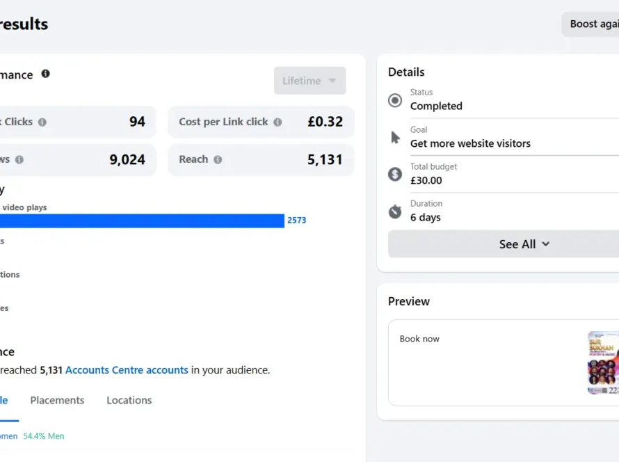
Task: Open the ad preview thumbnail image
Action: click(x=602, y=363)
